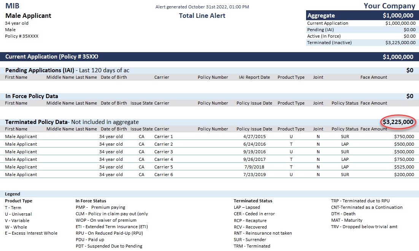Click the Terminated Policy Data section heading

coord(36,122)
